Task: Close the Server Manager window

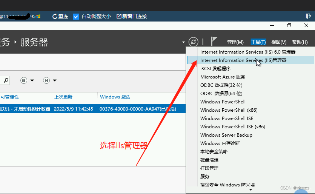Action: click(x=306, y=25)
